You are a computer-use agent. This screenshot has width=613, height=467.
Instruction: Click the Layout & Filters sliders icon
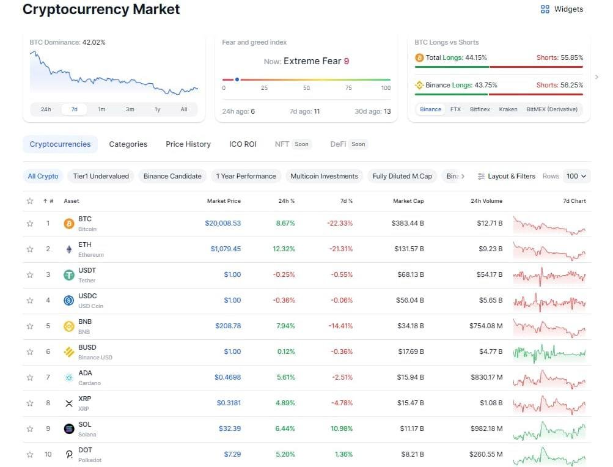[x=481, y=177]
